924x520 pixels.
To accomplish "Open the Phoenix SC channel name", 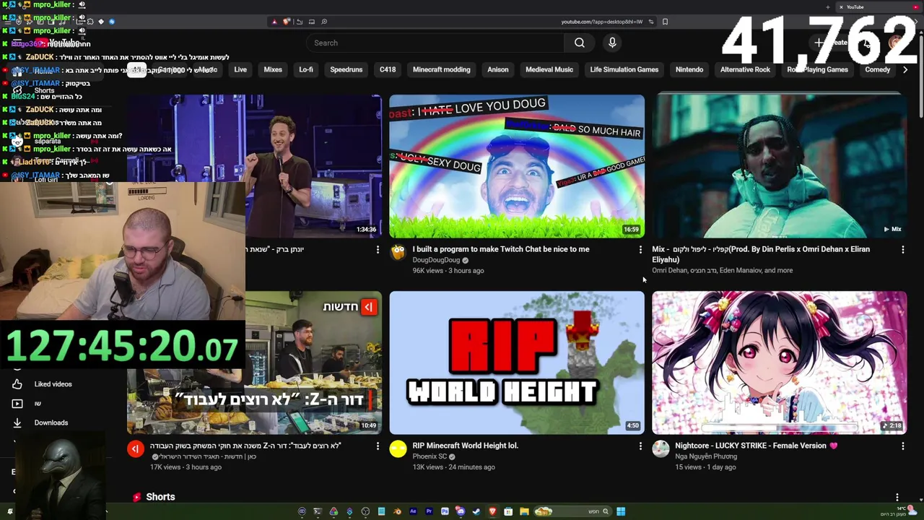I will coord(430,456).
